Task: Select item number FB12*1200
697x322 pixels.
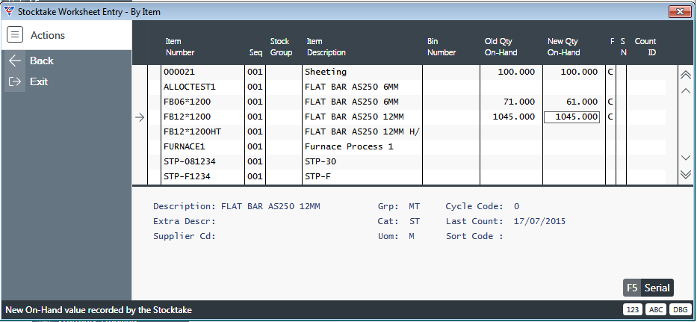Action: [187, 117]
